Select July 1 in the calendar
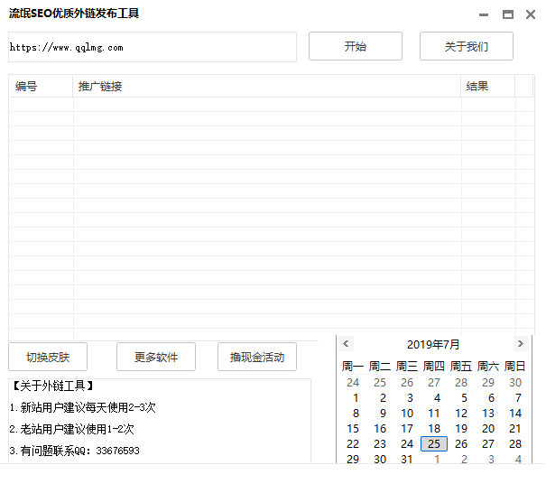 click(x=356, y=397)
